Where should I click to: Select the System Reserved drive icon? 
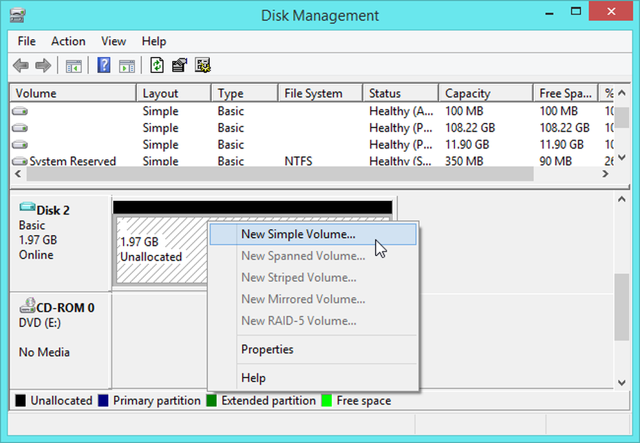20,161
